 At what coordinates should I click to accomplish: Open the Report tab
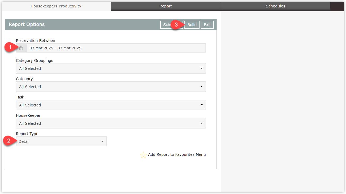coord(166,6)
